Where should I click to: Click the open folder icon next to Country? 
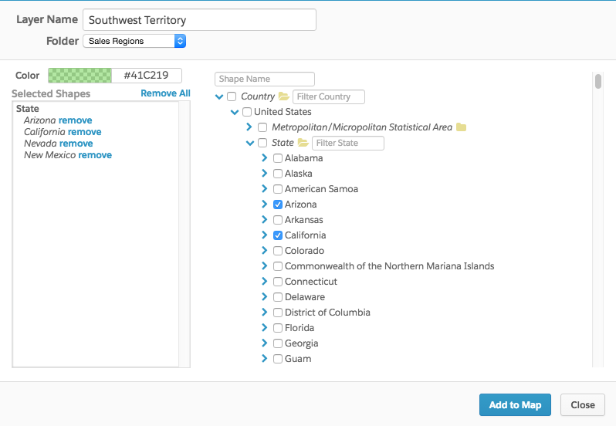pos(283,96)
